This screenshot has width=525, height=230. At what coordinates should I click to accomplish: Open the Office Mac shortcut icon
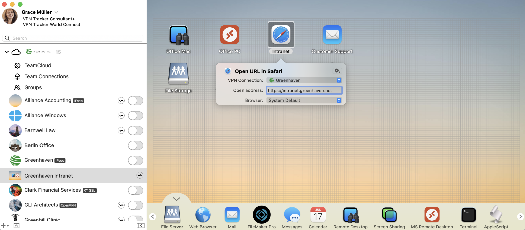179,35
